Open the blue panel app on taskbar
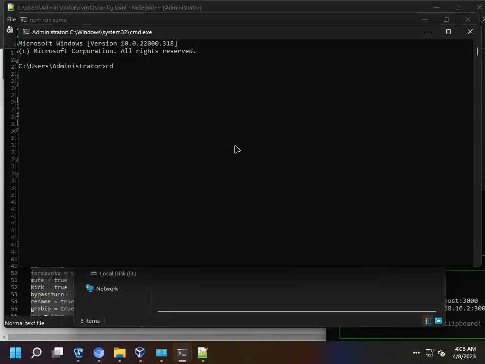Screen dimensions: 485x364 click(162, 353)
